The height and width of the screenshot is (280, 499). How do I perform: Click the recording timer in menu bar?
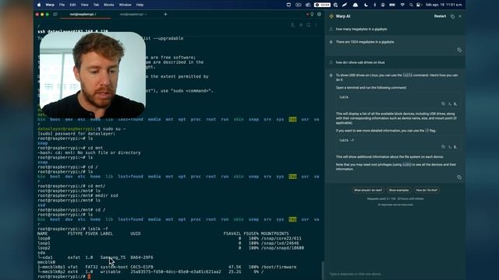322,5
